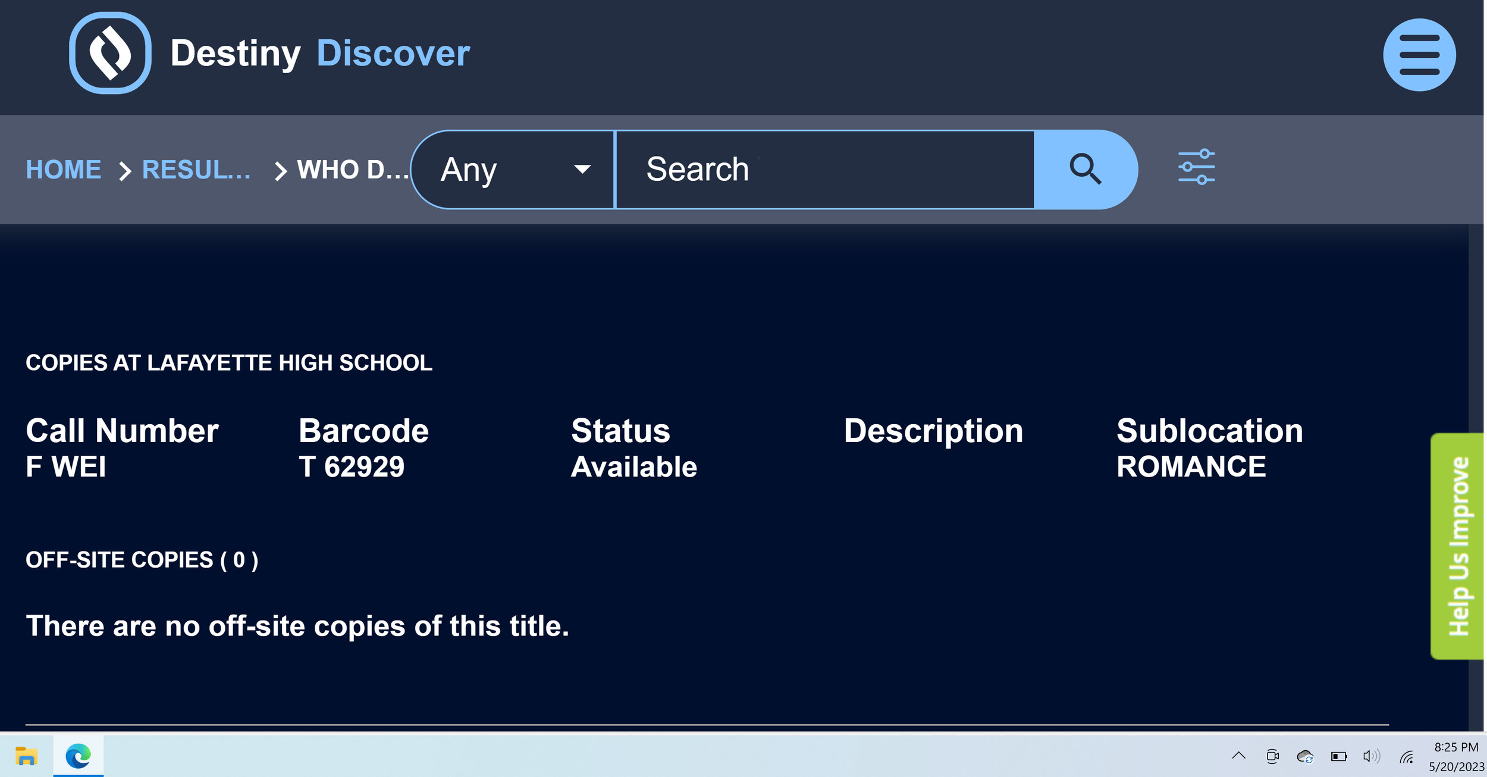Click the volume speaker tray icon

pos(1371,756)
